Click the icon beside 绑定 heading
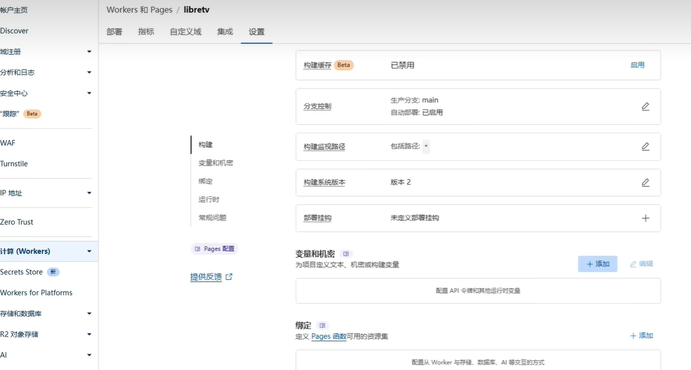This screenshot has width=691, height=370. click(323, 325)
